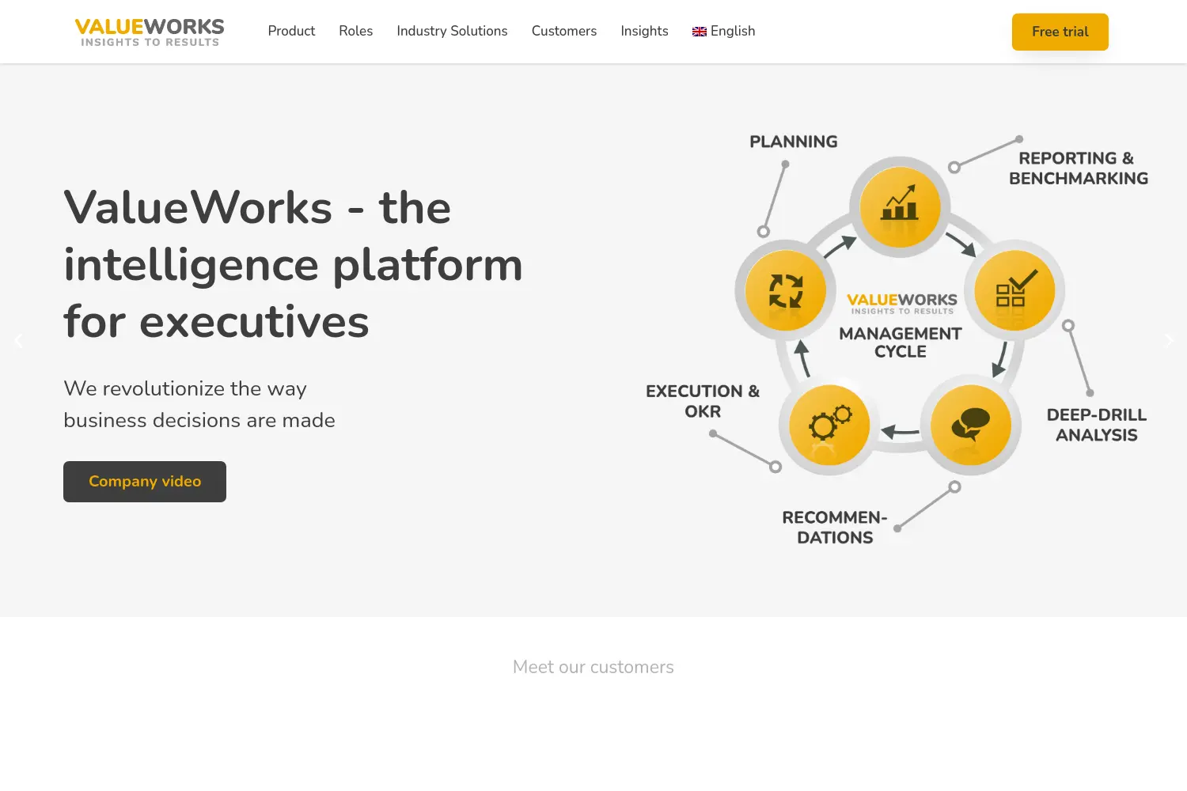Click the 'Meet our customers' heading
This screenshot has height=791, width=1187.
pos(593,667)
